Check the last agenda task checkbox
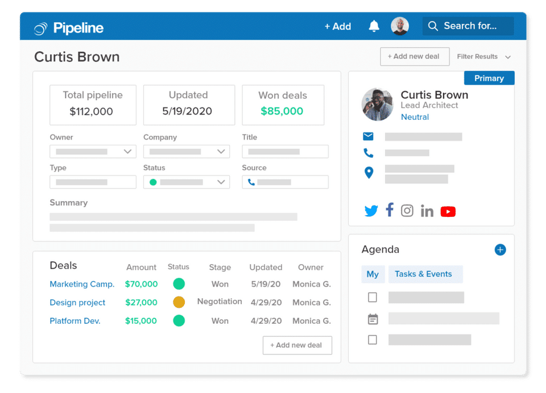Viewport: 546px width, 393px height. [x=372, y=340]
